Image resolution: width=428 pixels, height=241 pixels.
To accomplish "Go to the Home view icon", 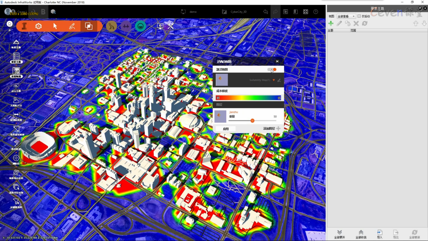I will pos(9,24).
